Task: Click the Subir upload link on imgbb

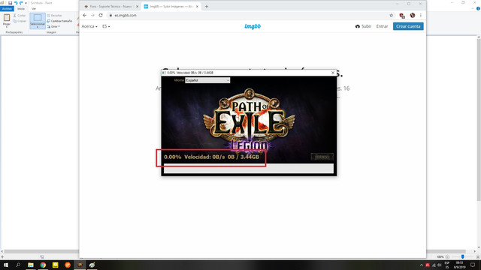Action: 363,26
